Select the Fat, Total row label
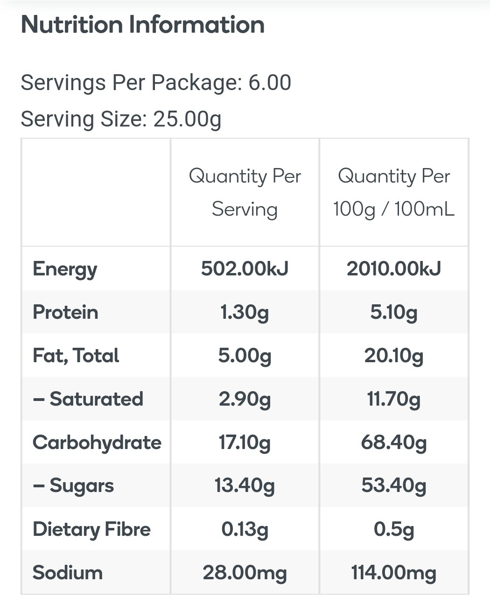Screen dimensions: 504x611 76,356
